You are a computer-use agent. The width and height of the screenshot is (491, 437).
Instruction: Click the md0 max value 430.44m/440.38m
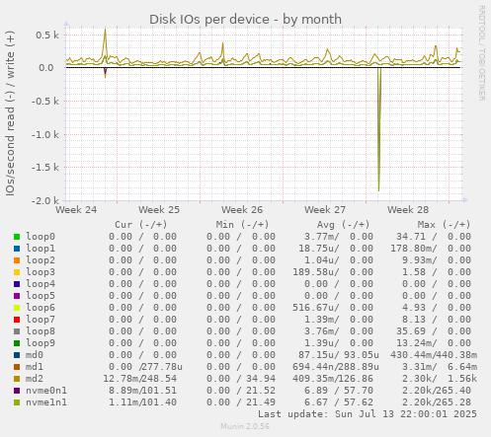[x=434, y=355]
